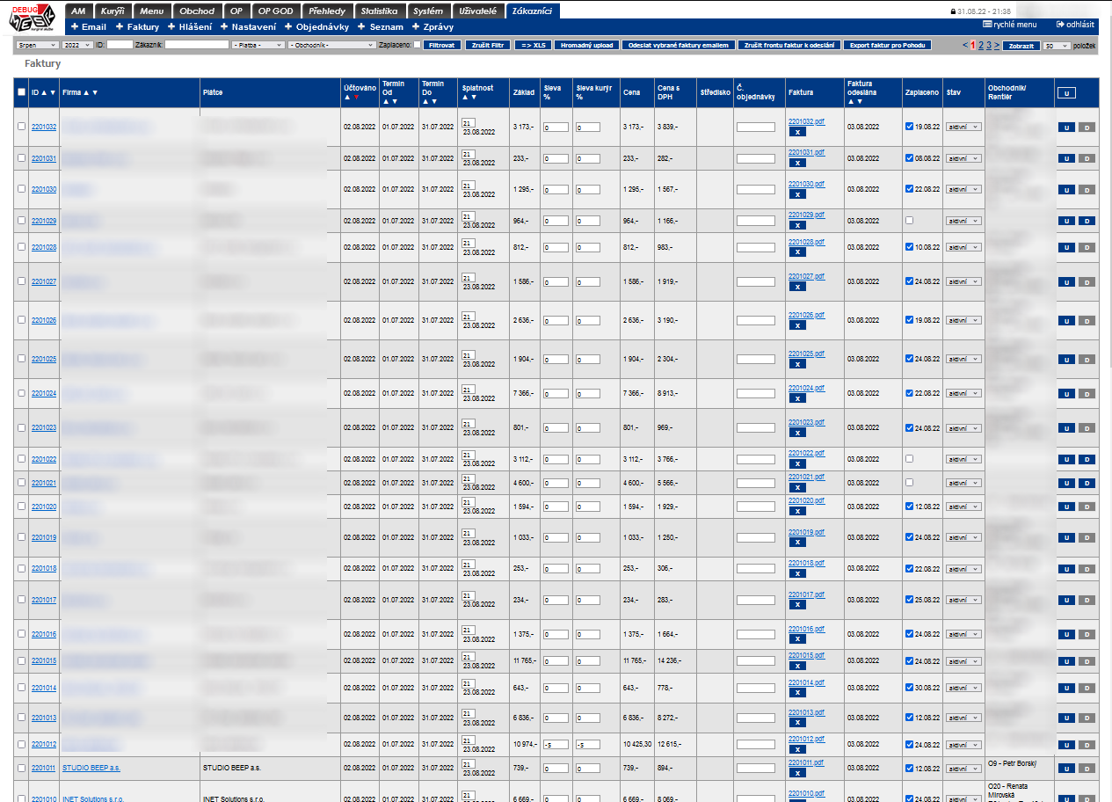Click the courier company logo icon

pyautogui.click(x=31, y=19)
